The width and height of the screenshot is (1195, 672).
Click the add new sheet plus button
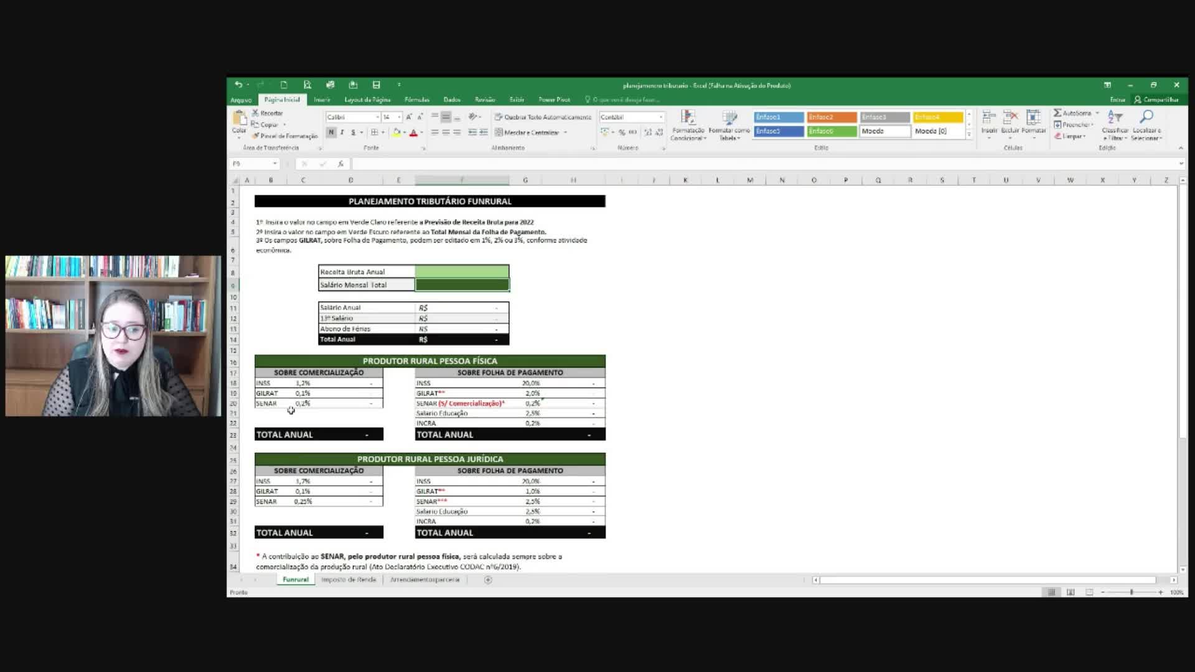(488, 579)
